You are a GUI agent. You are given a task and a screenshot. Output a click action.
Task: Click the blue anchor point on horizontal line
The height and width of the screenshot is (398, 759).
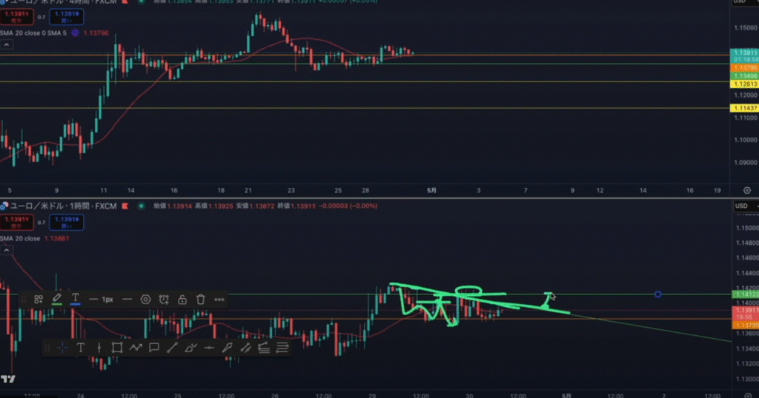click(658, 294)
